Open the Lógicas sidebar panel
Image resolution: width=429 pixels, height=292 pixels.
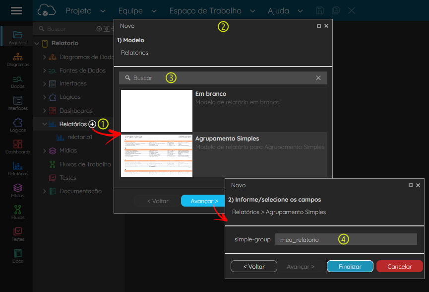pyautogui.click(x=18, y=125)
